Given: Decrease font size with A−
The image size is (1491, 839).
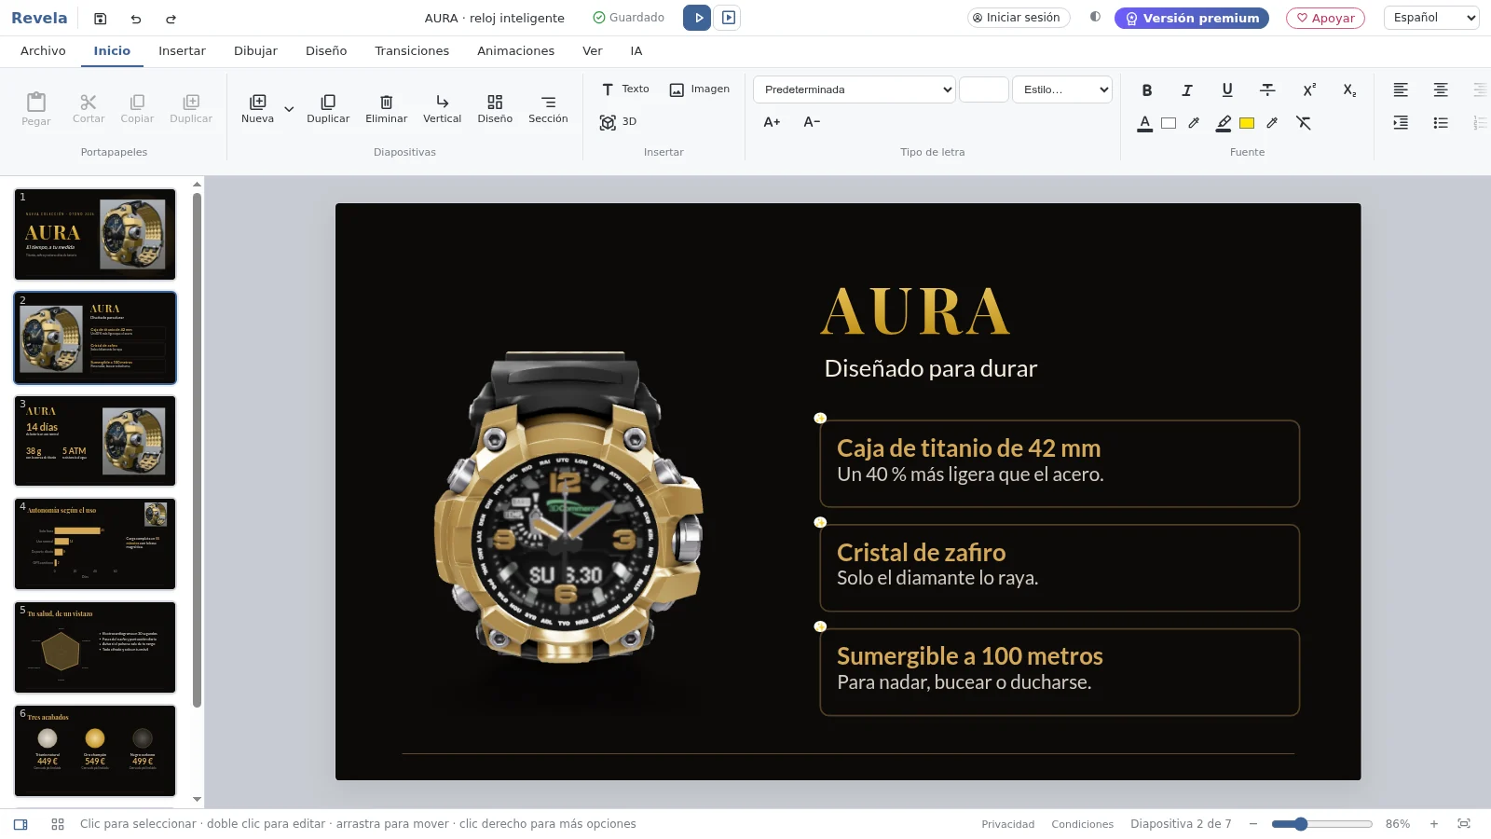Looking at the screenshot, I should click(x=812, y=122).
